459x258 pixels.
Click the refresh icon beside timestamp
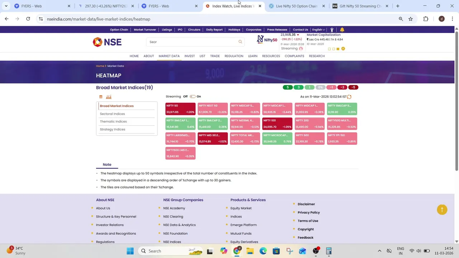click(349, 97)
